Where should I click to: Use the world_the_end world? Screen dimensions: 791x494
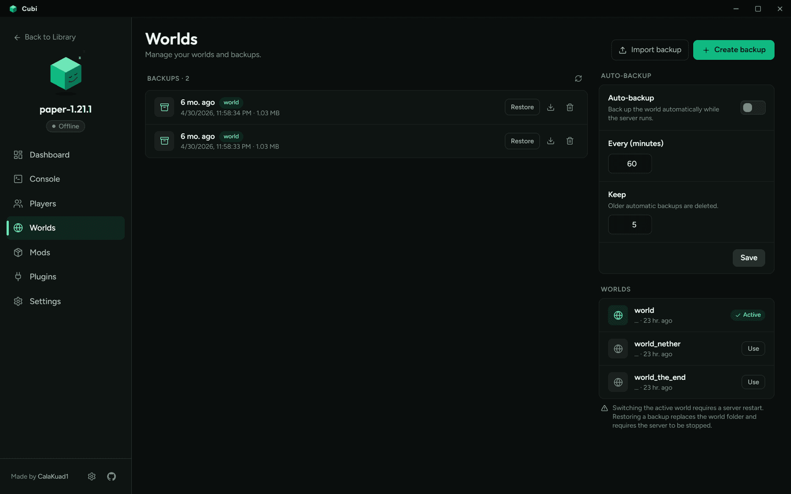pyautogui.click(x=753, y=382)
